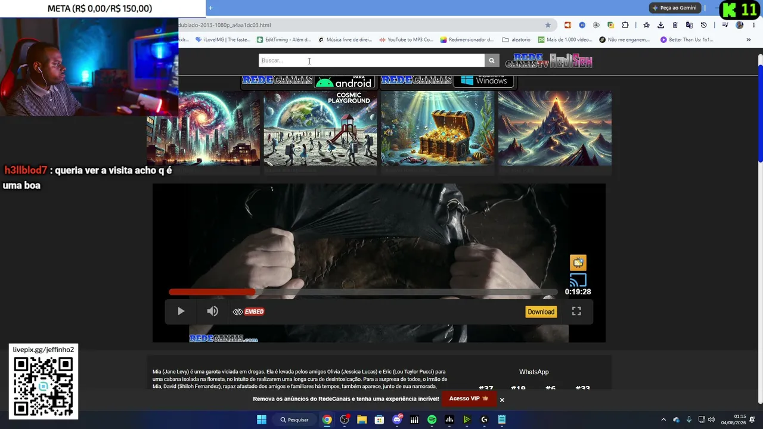The image size is (763, 429).
Task: Open Música livre de direitos bookmark
Action: pyautogui.click(x=345, y=40)
